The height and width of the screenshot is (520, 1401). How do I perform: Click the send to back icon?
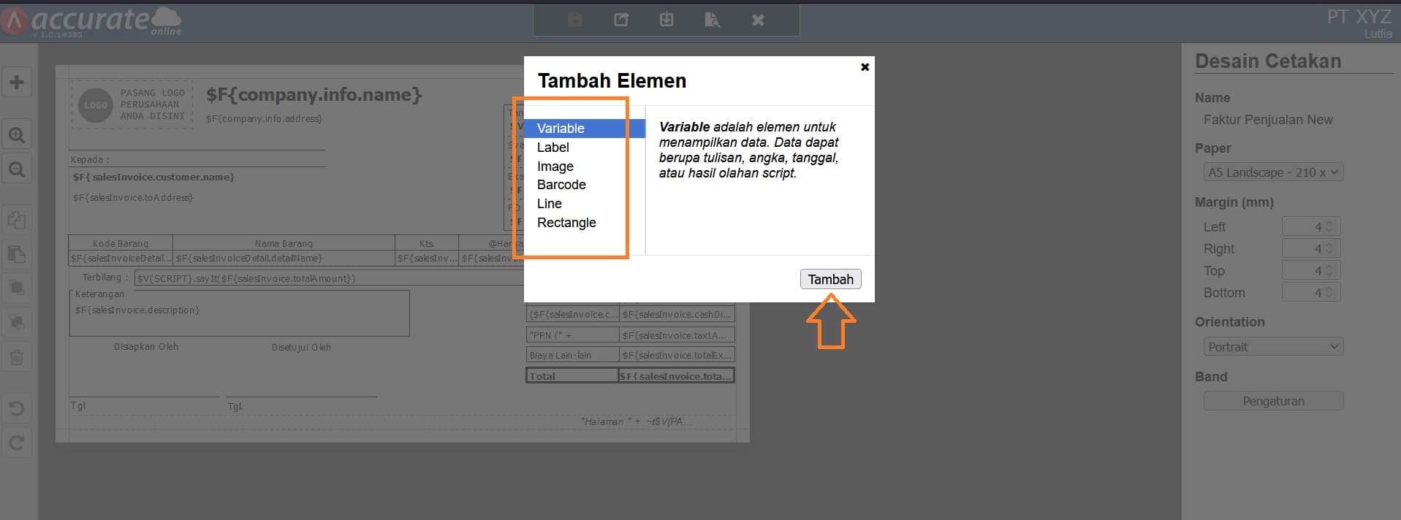[16, 321]
